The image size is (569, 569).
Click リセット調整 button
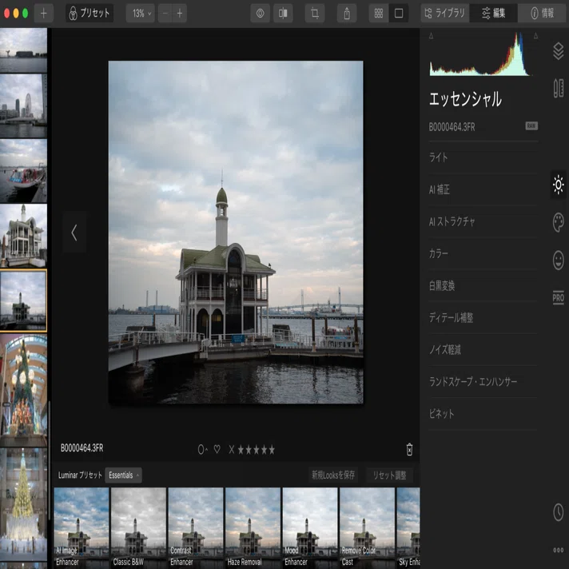pyautogui.click(x=389, y=475)
